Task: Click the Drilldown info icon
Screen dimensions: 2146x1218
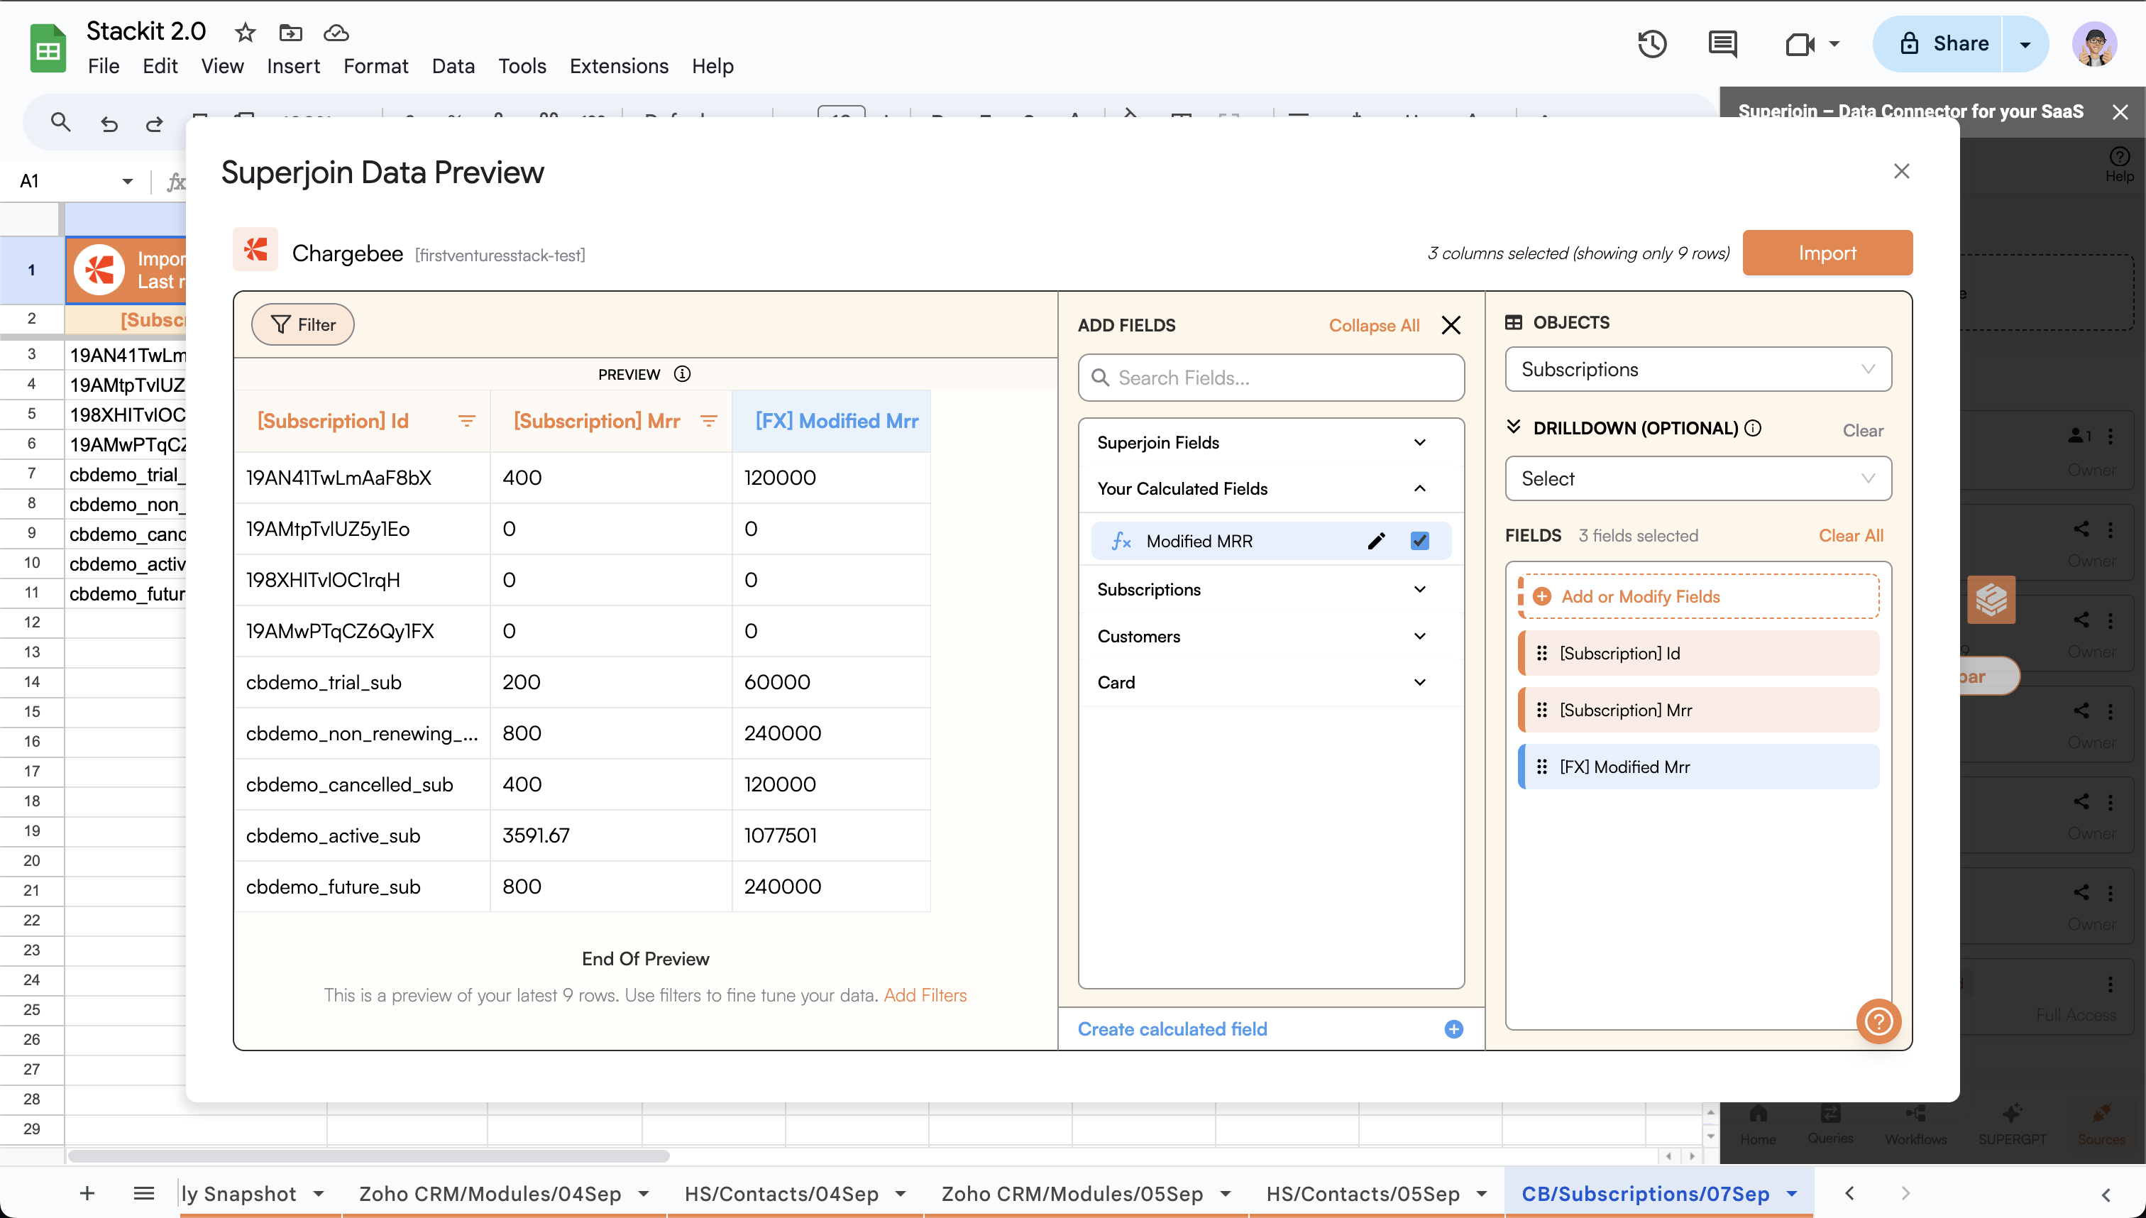Action: [1753, 428]
